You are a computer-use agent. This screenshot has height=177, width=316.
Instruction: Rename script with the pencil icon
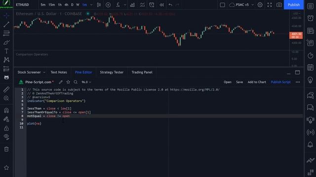pyautogui.click(x=61, y=82)
